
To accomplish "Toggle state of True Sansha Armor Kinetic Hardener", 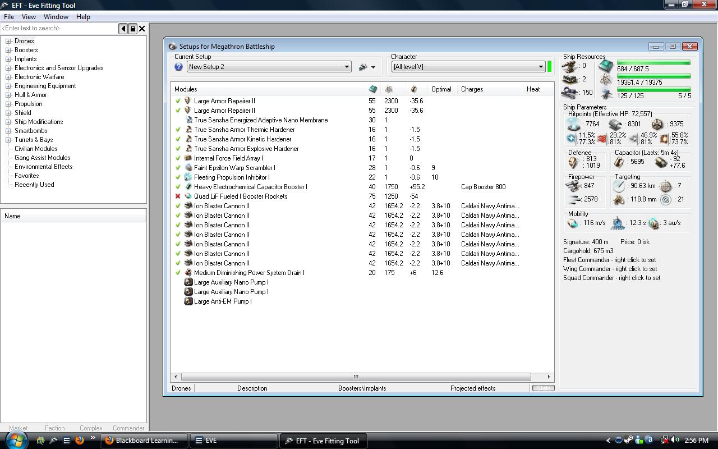I will 178,139.
